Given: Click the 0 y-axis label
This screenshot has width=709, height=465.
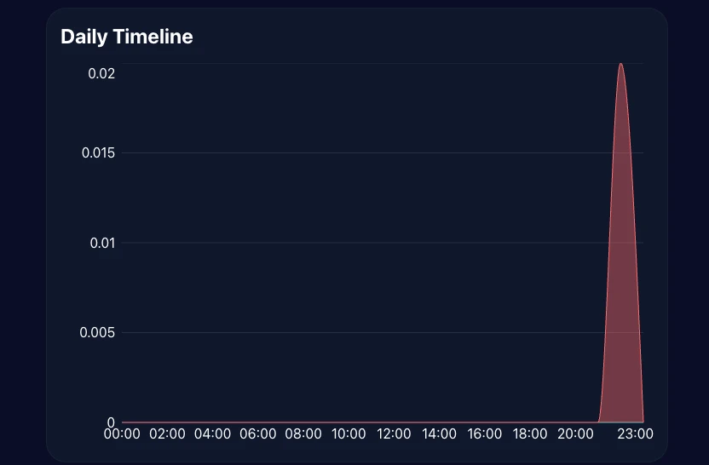Looking at the screenshot, I should click(x=111, y=422).
